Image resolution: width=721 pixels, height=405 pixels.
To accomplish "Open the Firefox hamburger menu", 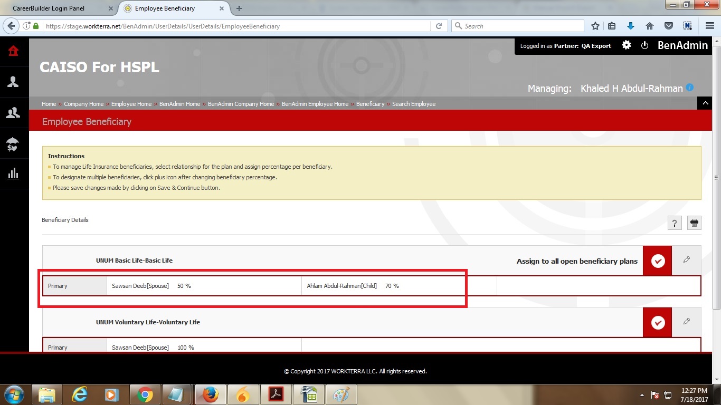I will coord(710,26).
